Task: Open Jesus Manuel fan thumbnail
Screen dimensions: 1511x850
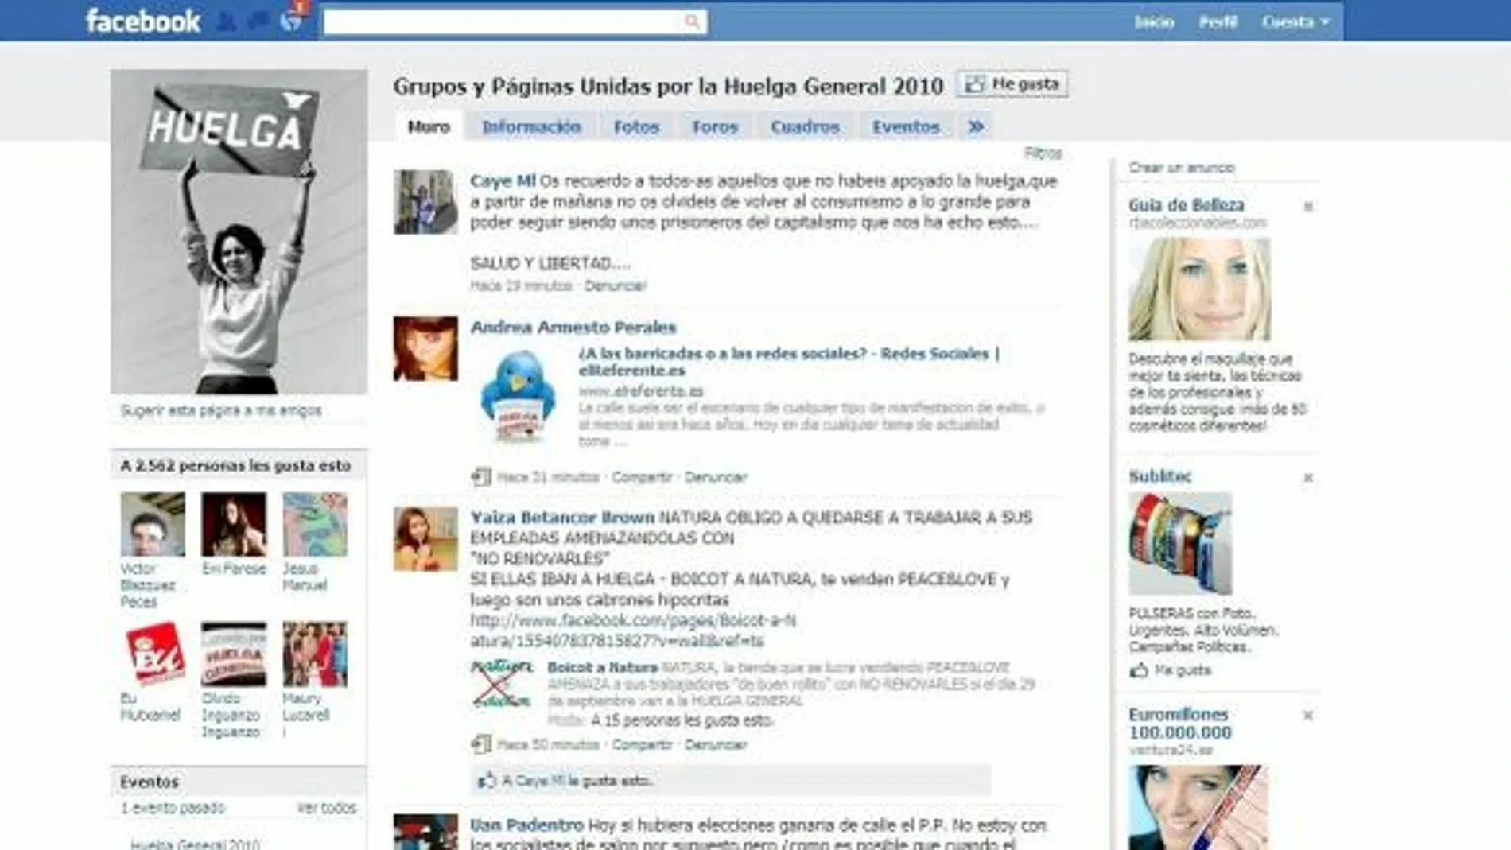Action: coord(315,524)
